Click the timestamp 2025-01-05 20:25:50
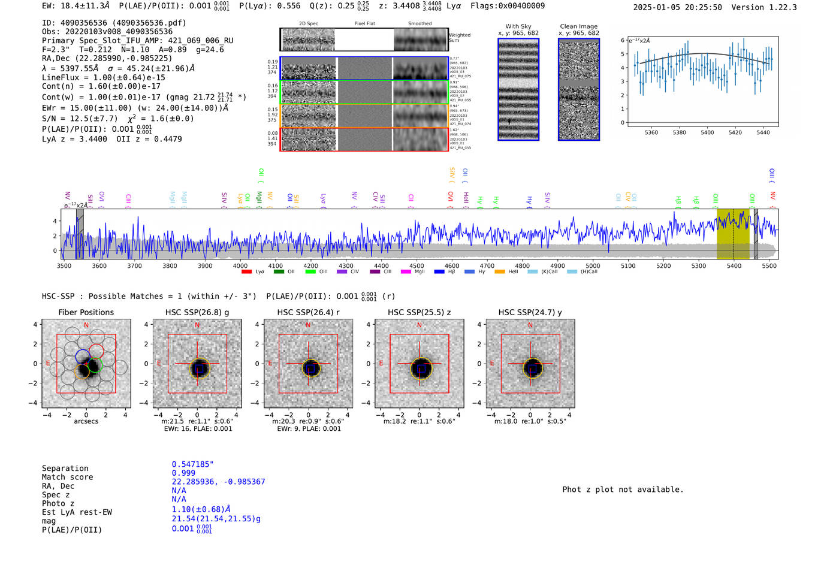The image size is (839, 571). click(x=678, y=7)
